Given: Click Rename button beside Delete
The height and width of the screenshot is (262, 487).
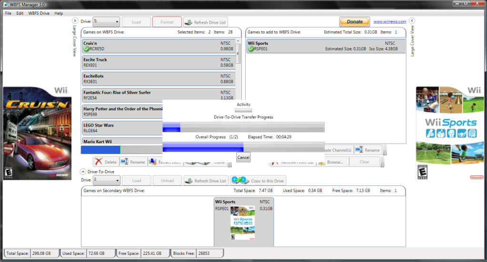Looking at the screenshot, I should [133, 162].
